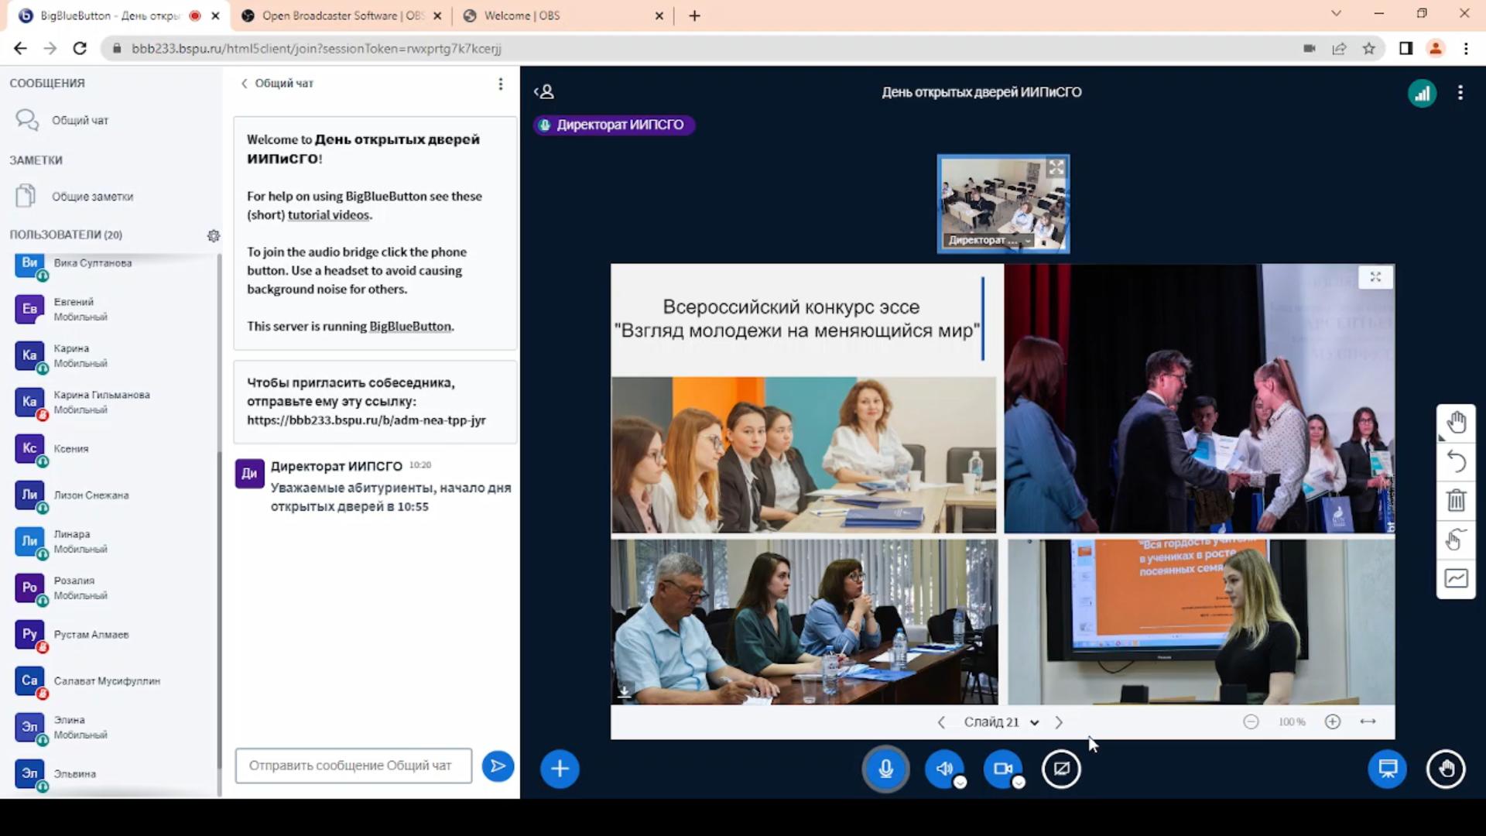Go to next slide arrow
This screenshot has width=1486, height=836.
[1059, 722]
